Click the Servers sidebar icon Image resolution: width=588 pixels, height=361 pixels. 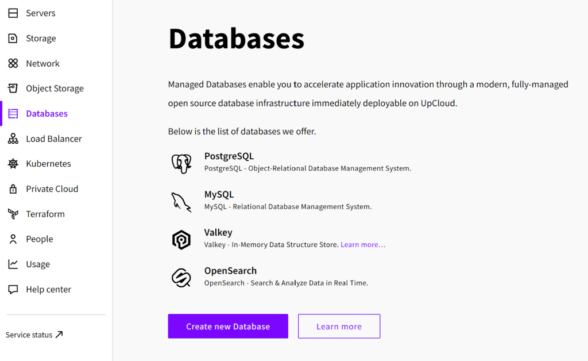click(13, 13)
